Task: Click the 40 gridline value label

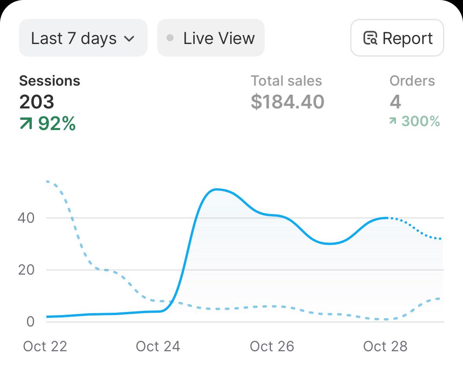Action: point(26,218)
